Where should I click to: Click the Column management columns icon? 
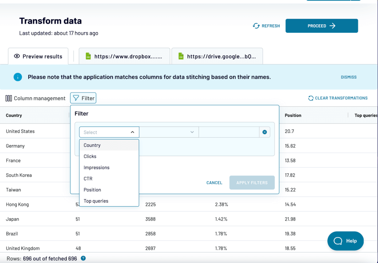pyautogui.click(x=9, y=98)
